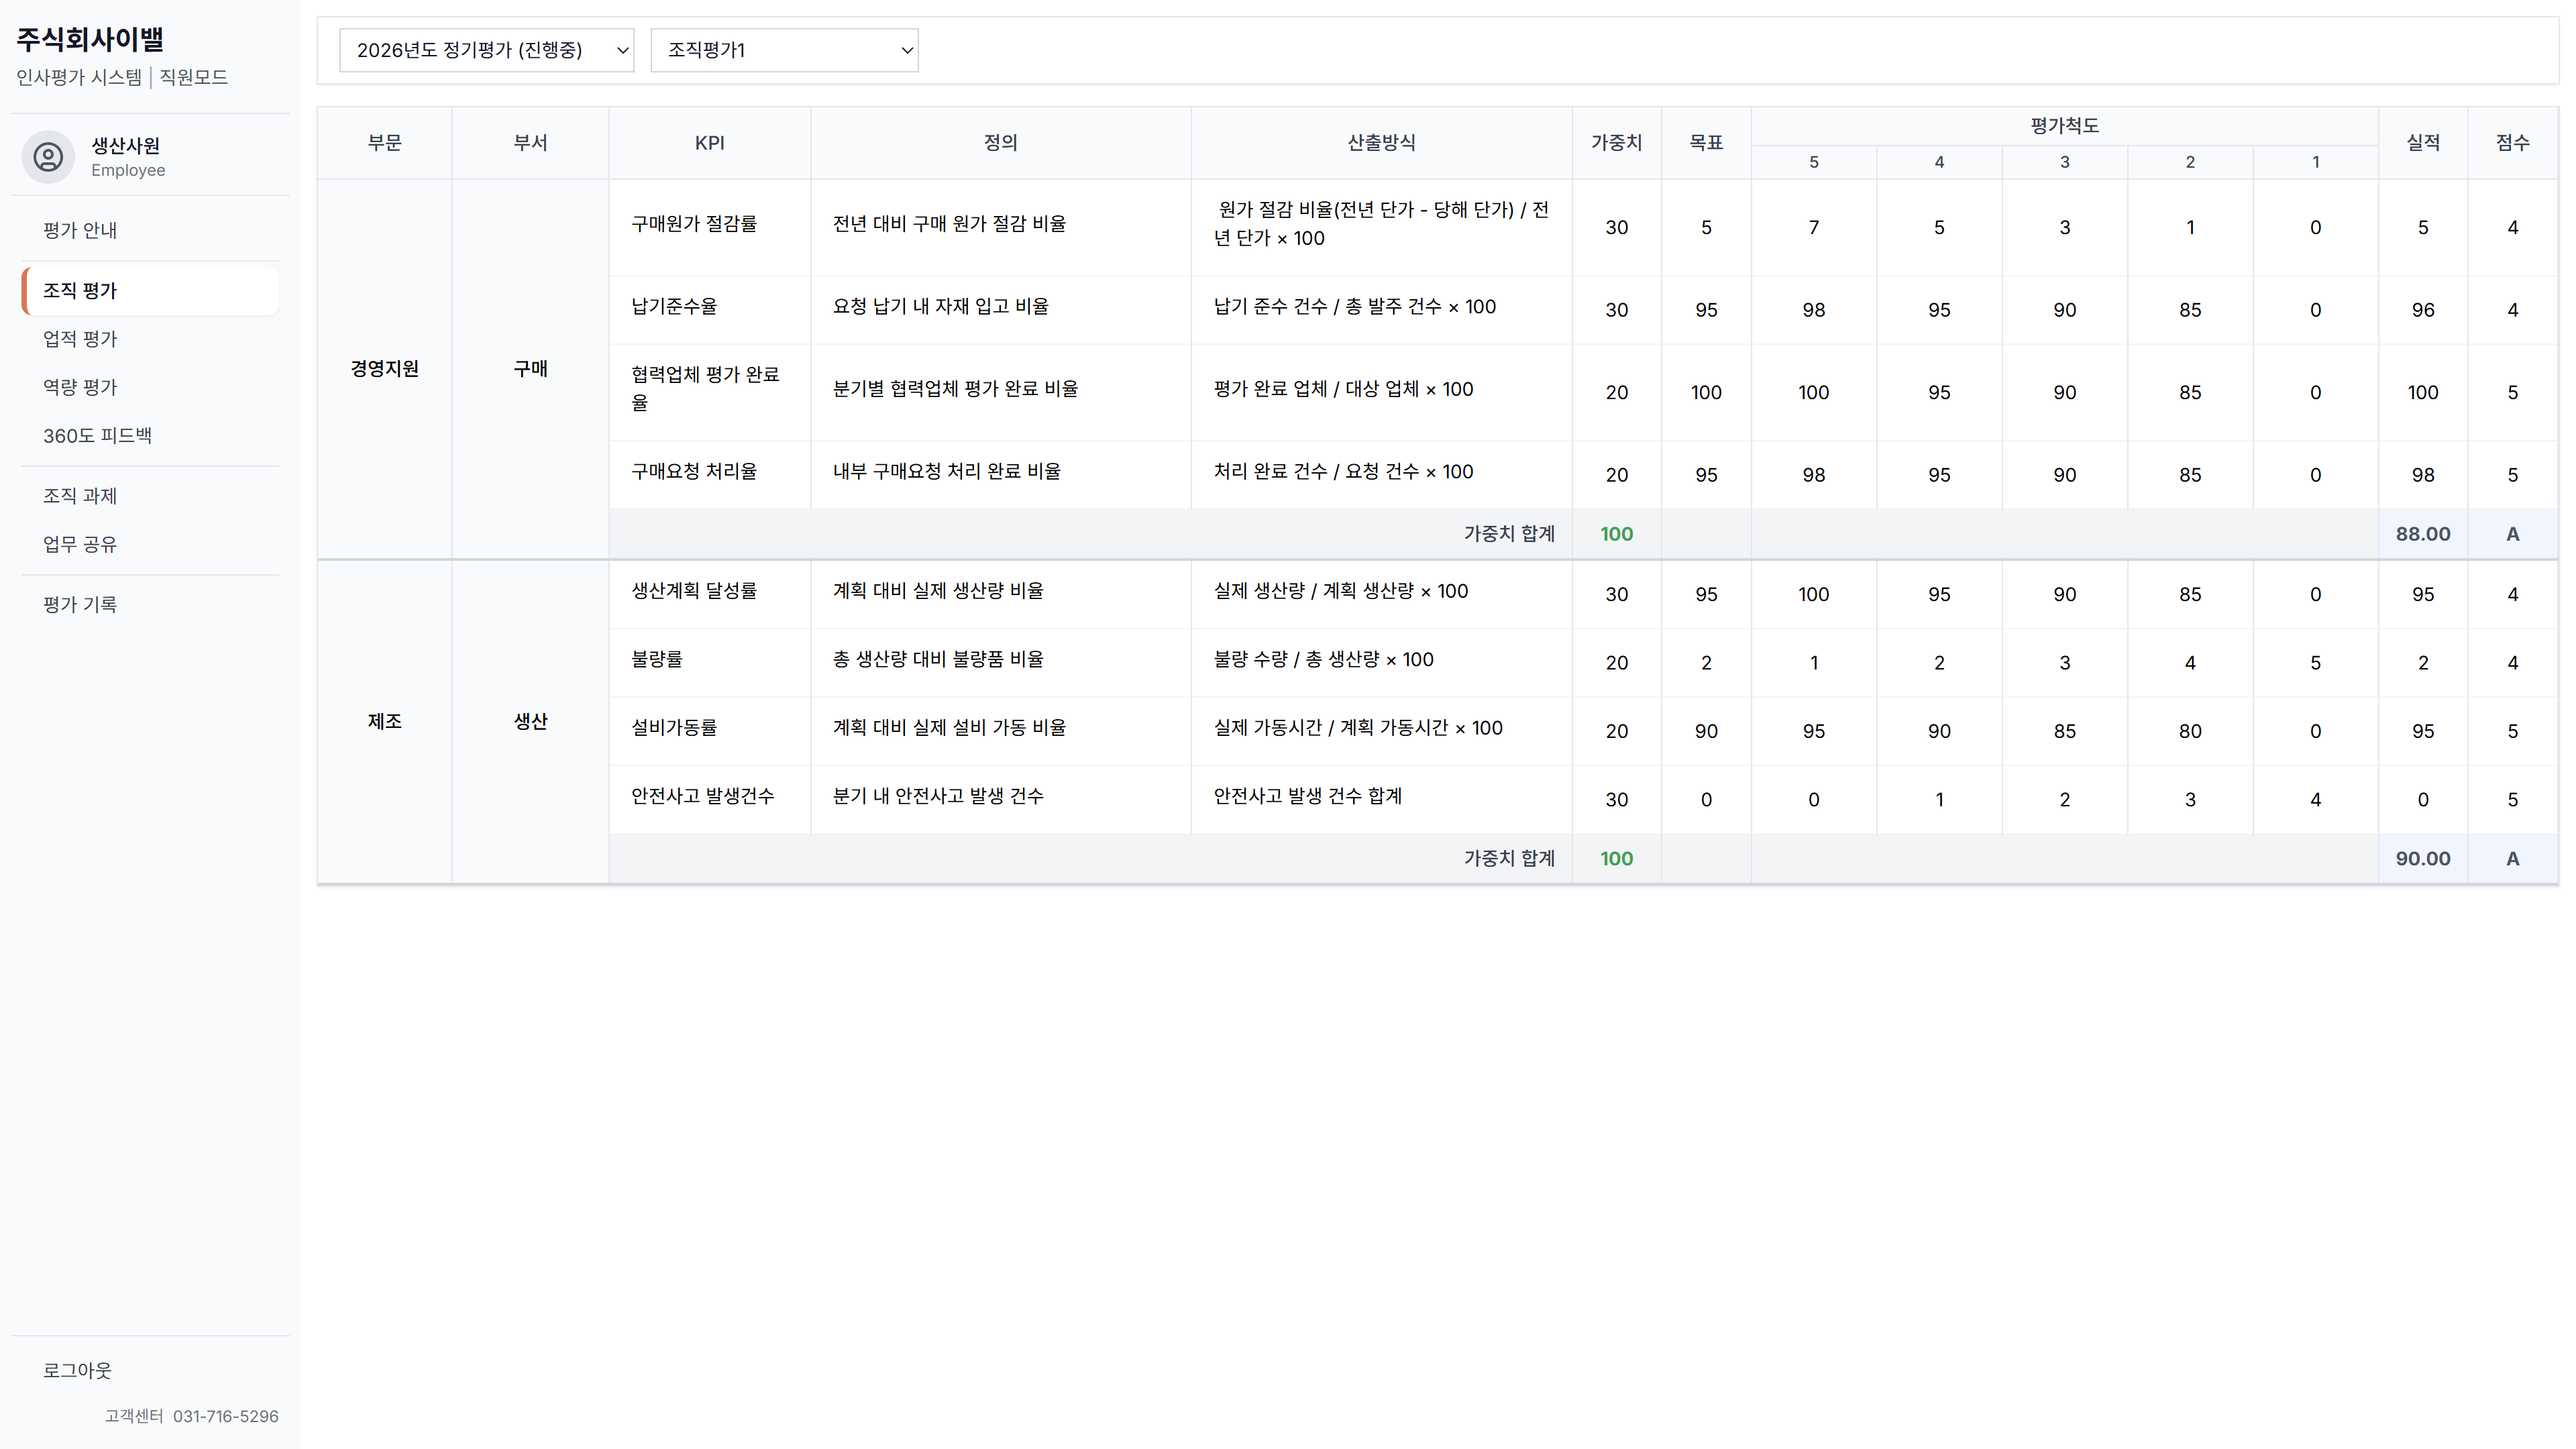Click the 주식회사이밸 company title
This screenshot has width=2576, height=1449.
coord(90,40)
